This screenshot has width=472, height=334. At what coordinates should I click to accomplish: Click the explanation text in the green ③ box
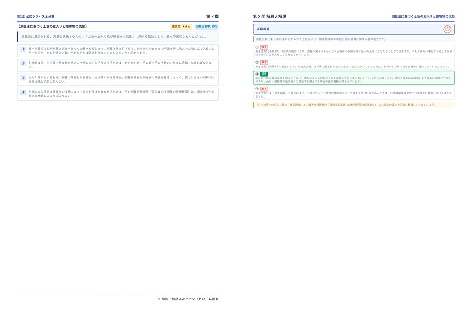tap(353, 80)
